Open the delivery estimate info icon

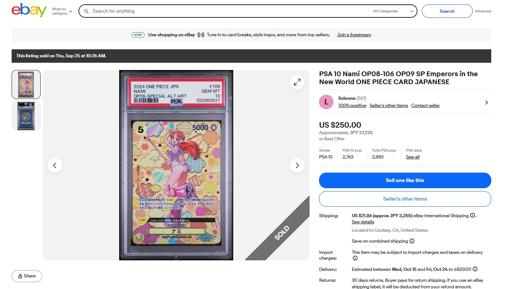[475, 269]
